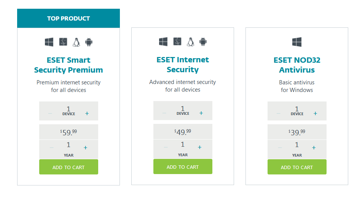Screen dimensions: 357x198
Task: Click the macOS Finder icon in Smart Security Premium card
Action: [63, 42]
